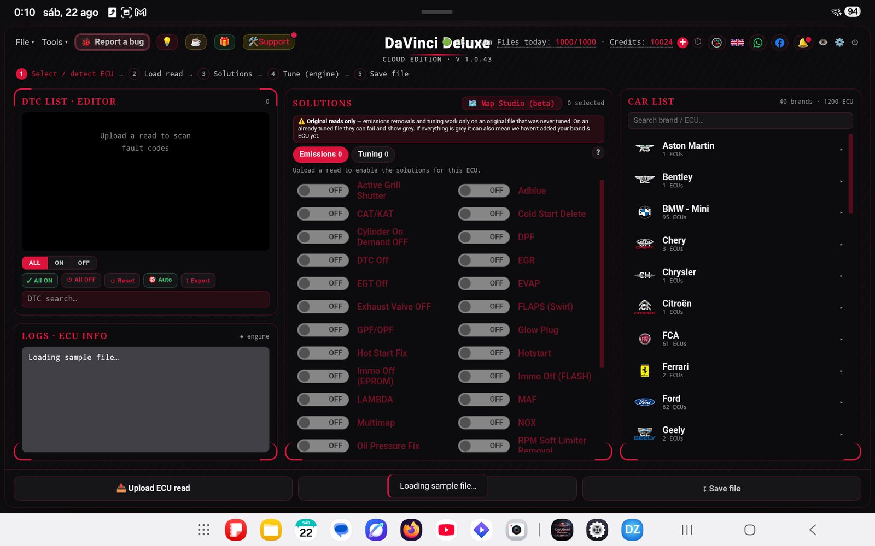Screen dimensions: 875x546
Task: Toggle the GPF/OPF switch
Action: (323, 330)
